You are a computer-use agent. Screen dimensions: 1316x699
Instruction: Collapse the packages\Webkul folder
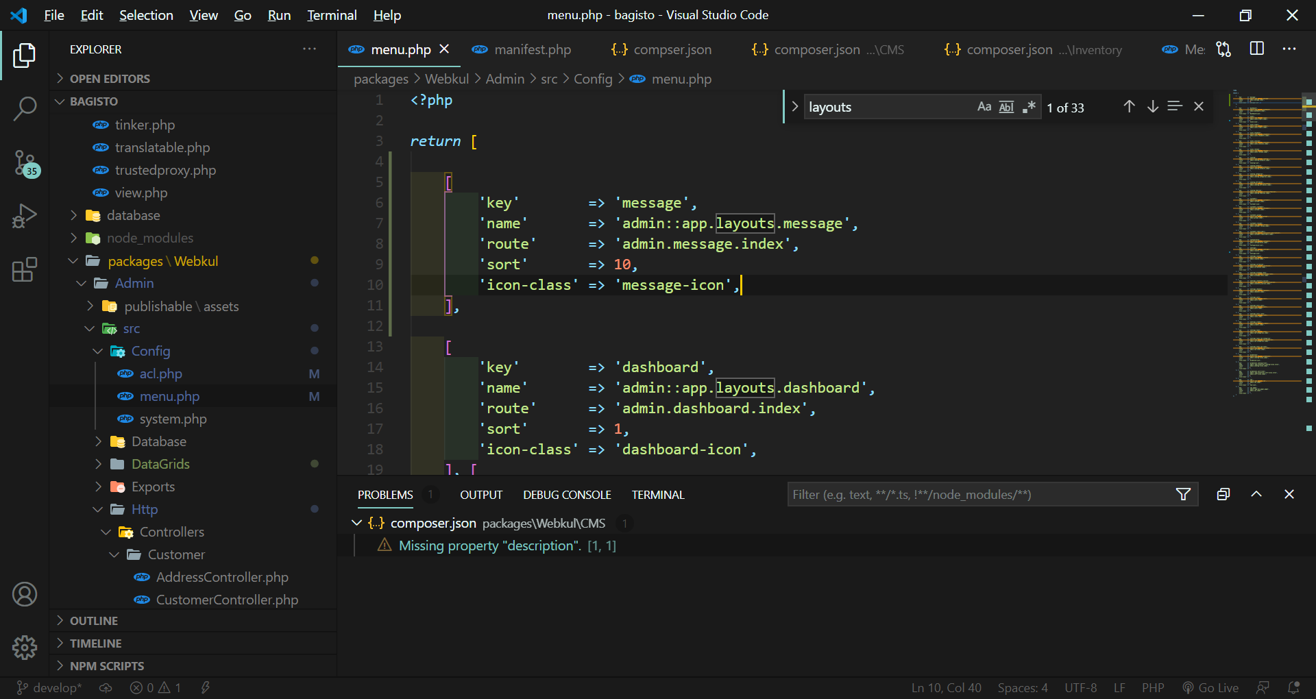pyautogui.click(x=162, y=261)
